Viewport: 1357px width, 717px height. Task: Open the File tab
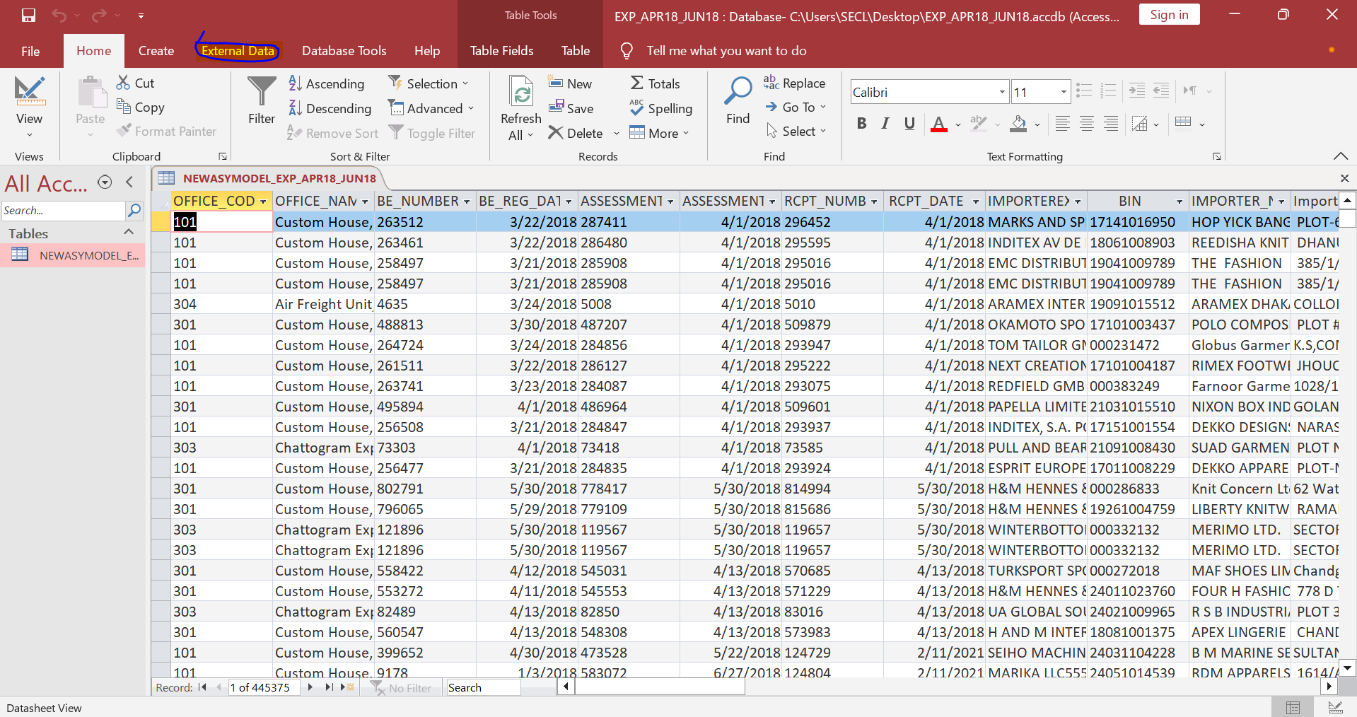coord(30,51)
